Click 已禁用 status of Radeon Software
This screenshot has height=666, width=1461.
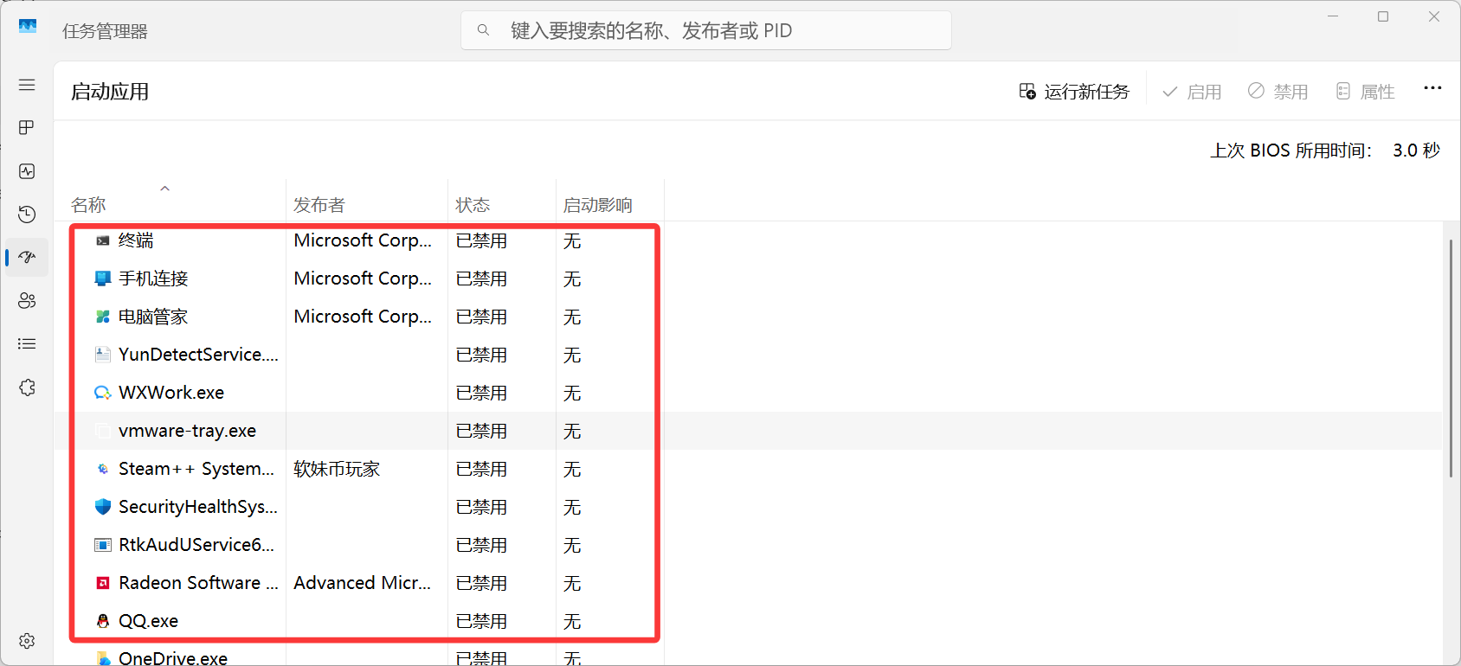(x=481, y=583)
